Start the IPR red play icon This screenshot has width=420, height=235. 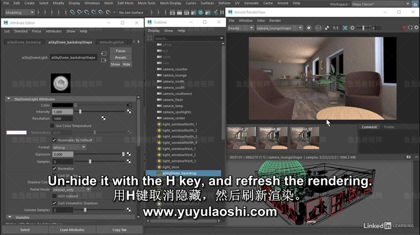click(404, 28)
